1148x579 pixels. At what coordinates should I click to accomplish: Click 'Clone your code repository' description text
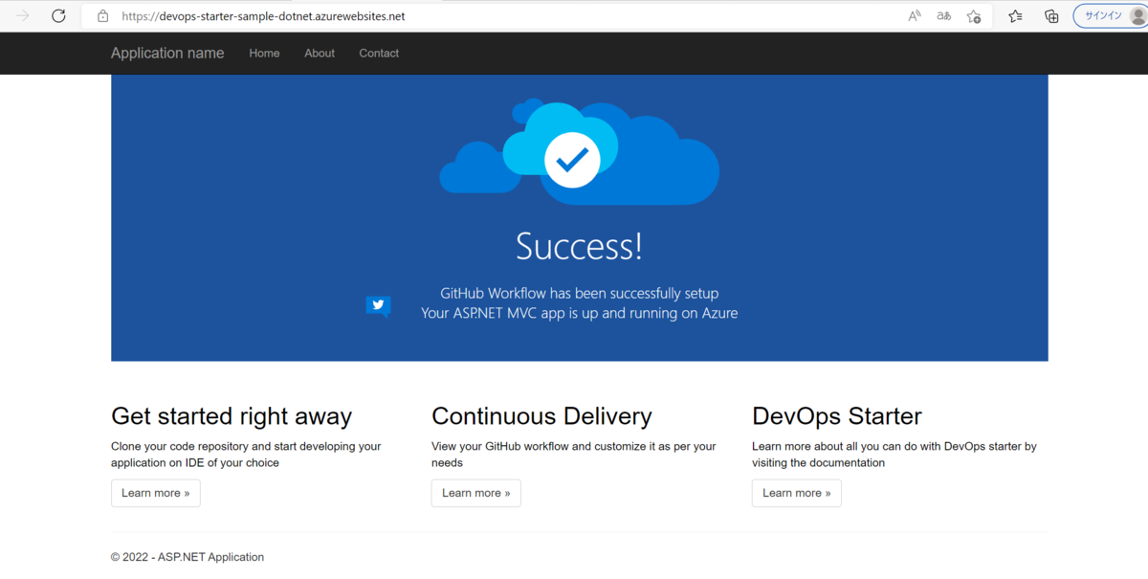pos(246,455)
